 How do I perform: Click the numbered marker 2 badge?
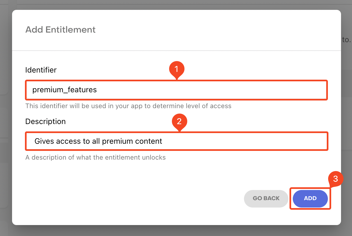pyautogui.click(x=179, y=121)
